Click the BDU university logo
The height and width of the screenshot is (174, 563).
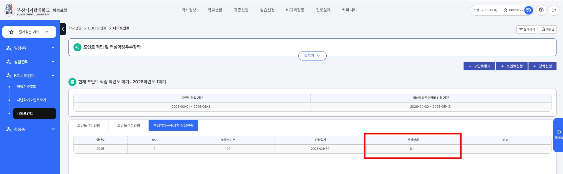pos(27,10)
